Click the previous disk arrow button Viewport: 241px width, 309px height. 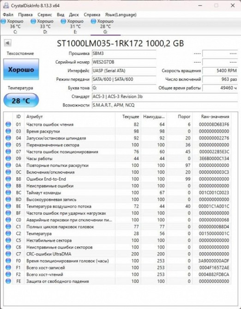7,43
